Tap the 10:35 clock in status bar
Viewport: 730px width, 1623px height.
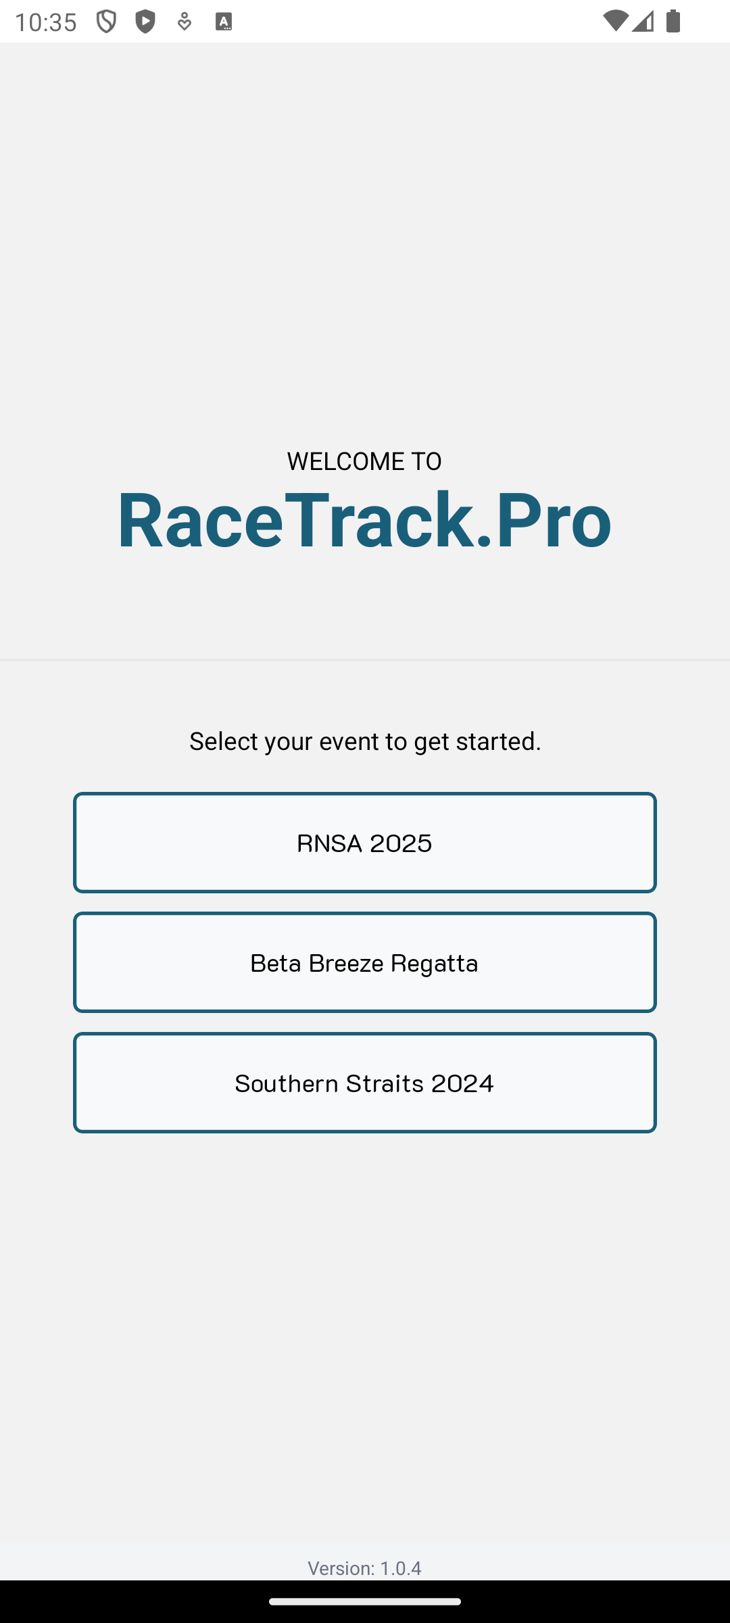point(46,22)
